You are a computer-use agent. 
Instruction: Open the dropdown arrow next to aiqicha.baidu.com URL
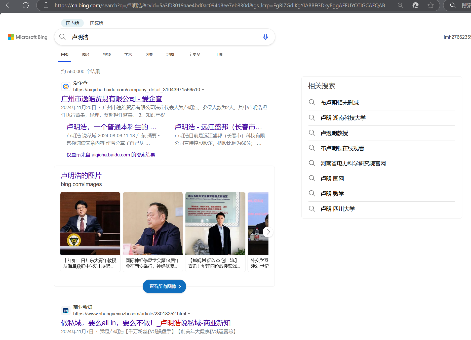[x=203, y=90]
